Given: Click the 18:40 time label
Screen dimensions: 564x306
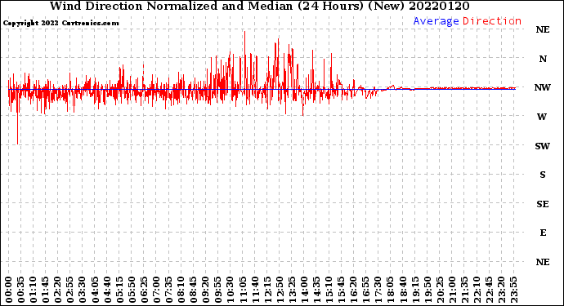Looking at the screenshot, I should click(x=403, y=290).
